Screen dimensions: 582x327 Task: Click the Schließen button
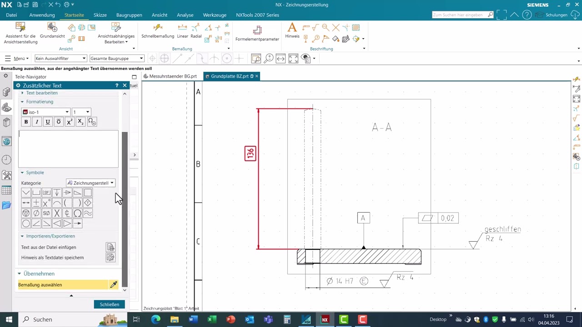click(109, 304)
